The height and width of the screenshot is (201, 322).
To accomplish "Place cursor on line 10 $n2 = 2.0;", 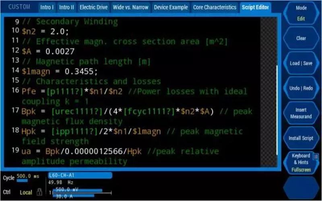I will [45, 31].
